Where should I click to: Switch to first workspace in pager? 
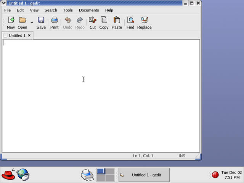click(x=101, y=172)
